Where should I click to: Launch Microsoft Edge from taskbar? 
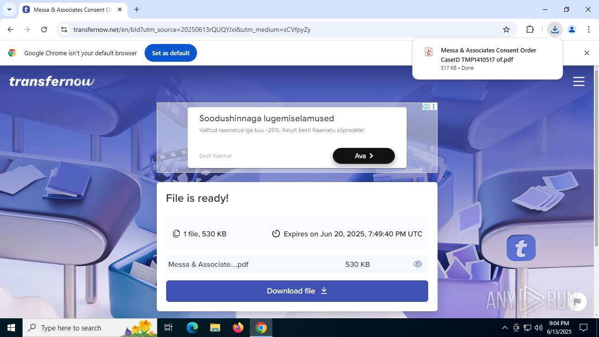pyautogui.click(x=192, y=328)
